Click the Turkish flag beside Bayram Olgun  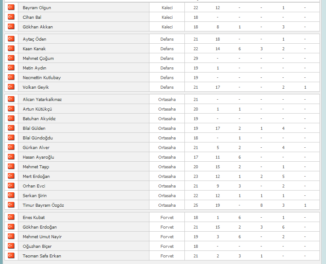(11, 7)
